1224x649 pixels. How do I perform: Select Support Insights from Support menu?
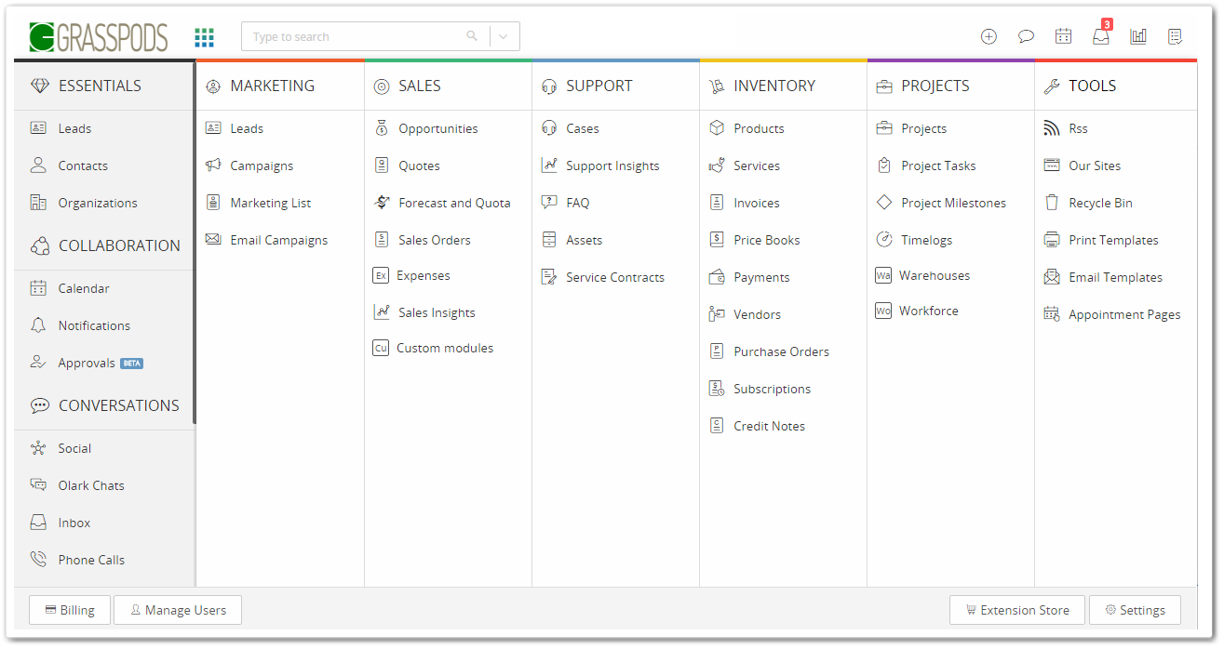612,166
